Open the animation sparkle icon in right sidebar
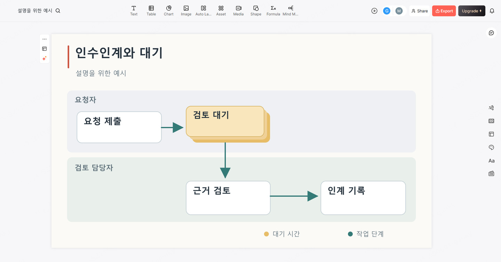The width and height of the screenshot is (501, 262). pyautogui.click(x=491, y=108)
